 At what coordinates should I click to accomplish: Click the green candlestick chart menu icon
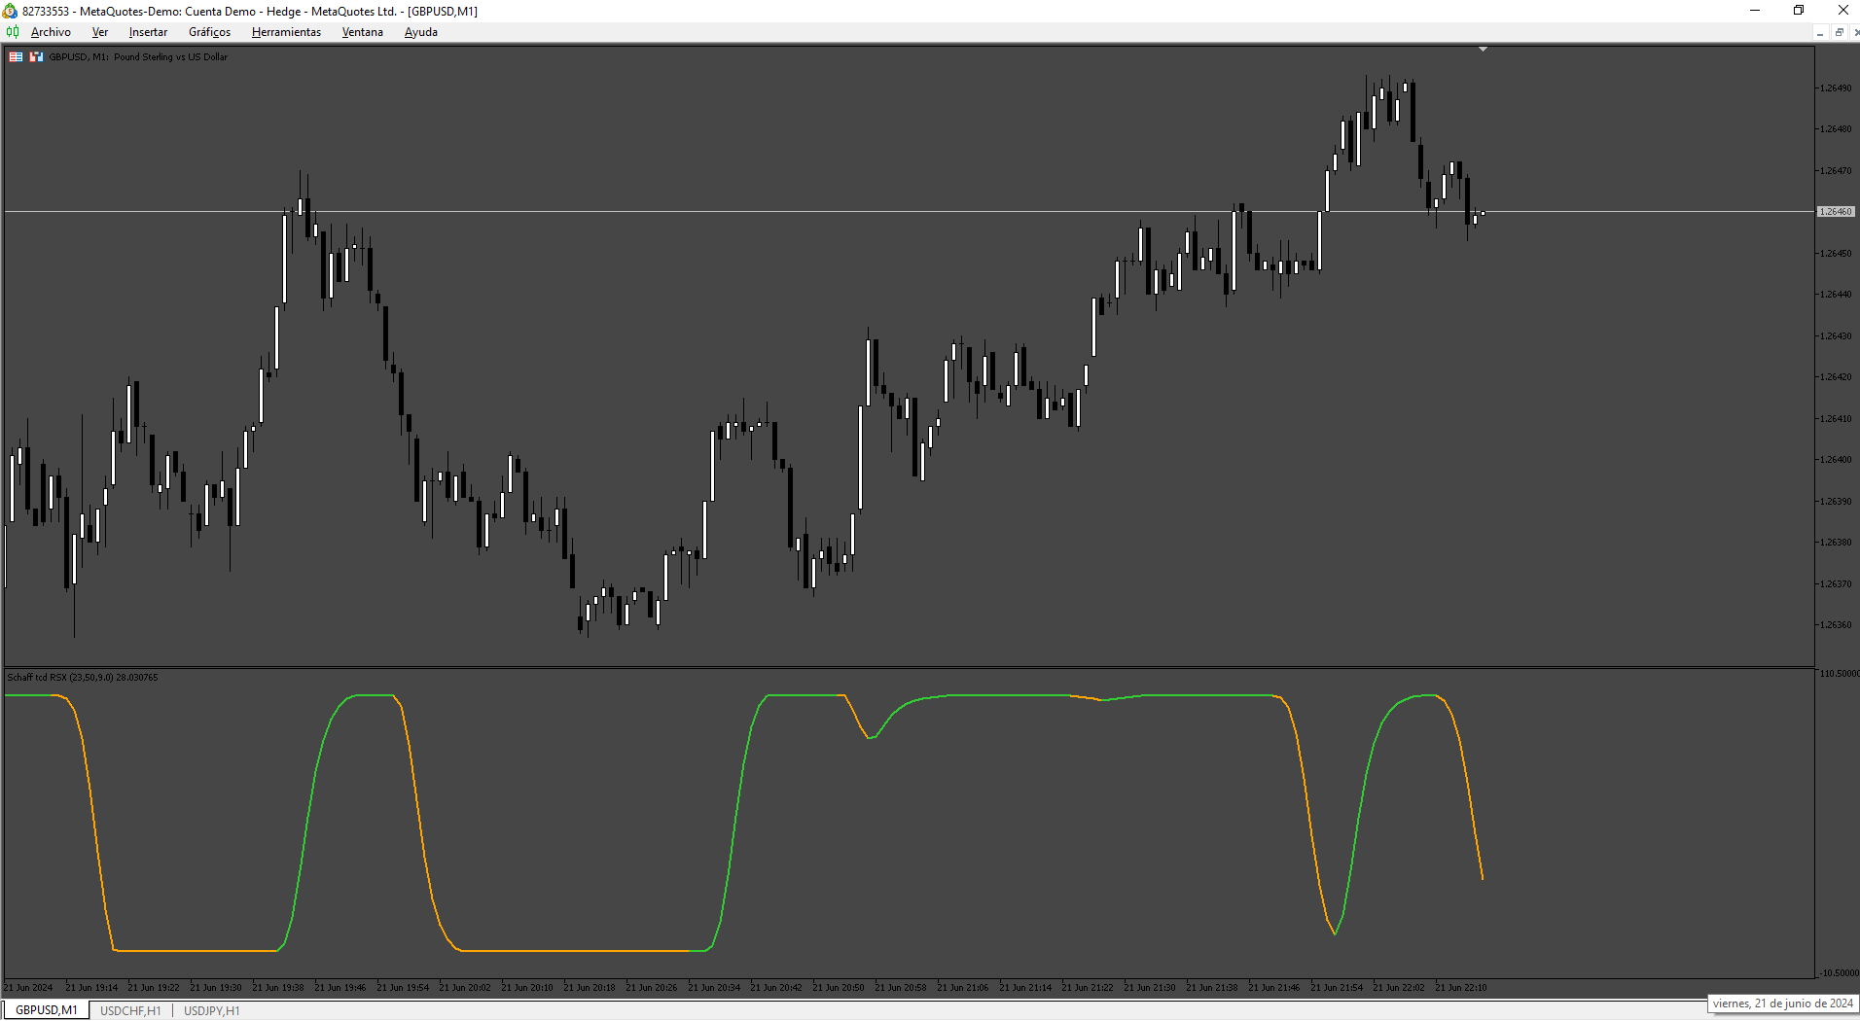(x=13, y=32)
